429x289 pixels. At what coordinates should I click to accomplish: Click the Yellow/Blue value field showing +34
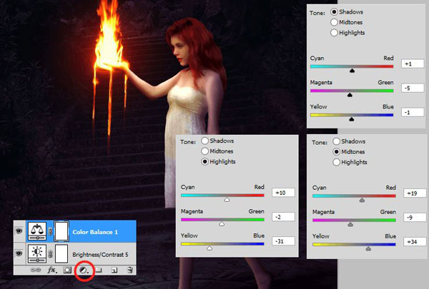415,242
